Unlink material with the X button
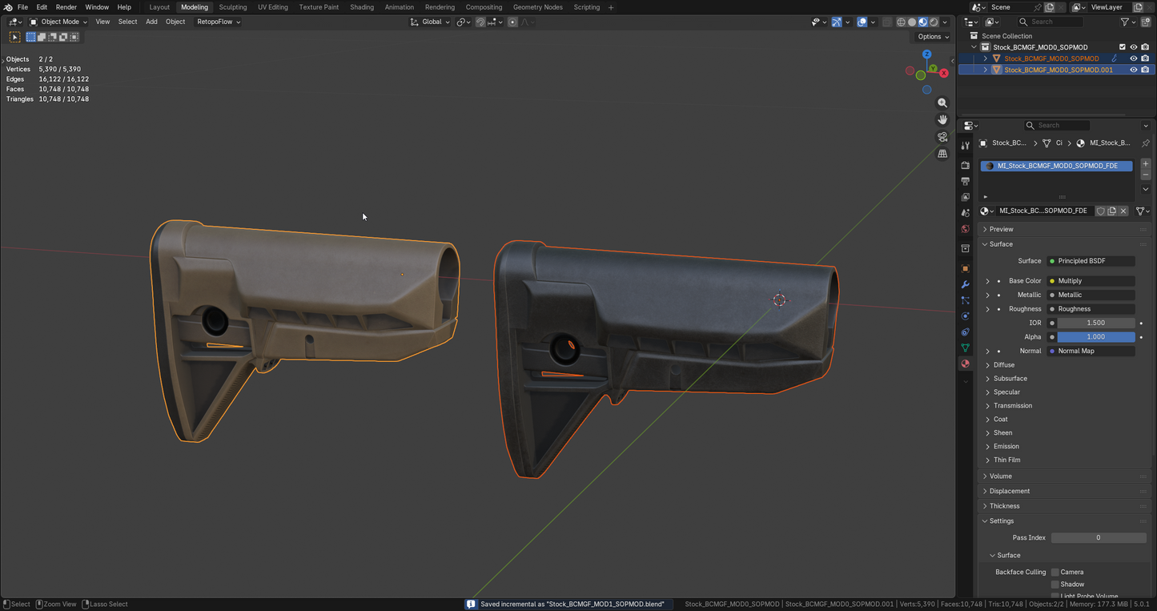 [x=1123, y=211]
